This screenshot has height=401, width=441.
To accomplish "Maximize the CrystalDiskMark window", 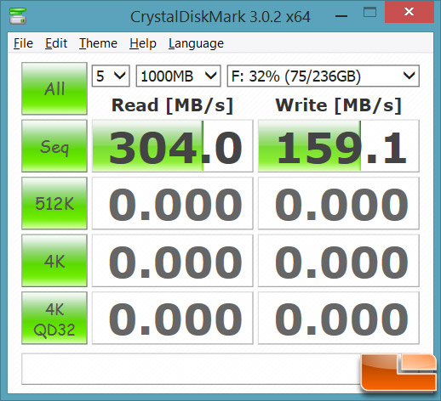I will pos(369,13).
